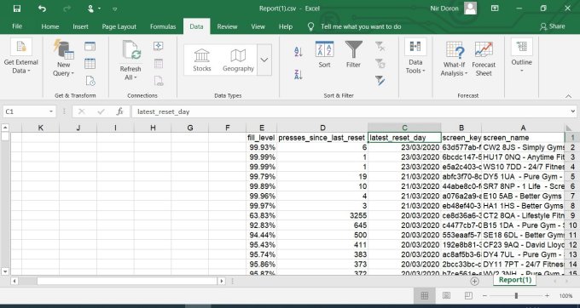Select the Report(1) sheet tab

515,280
